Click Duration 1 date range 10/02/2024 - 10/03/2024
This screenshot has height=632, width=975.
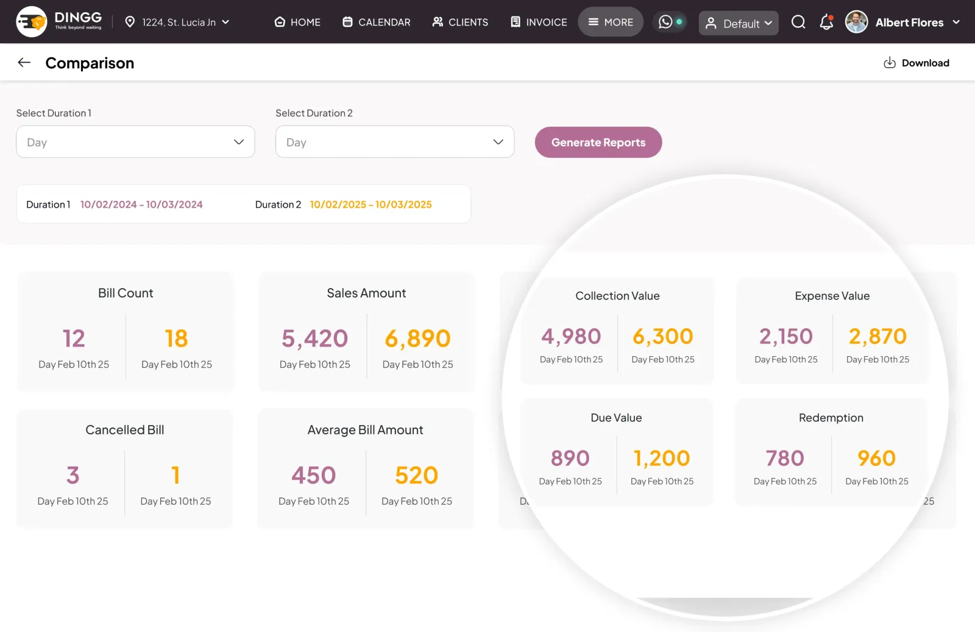(141, 205)
